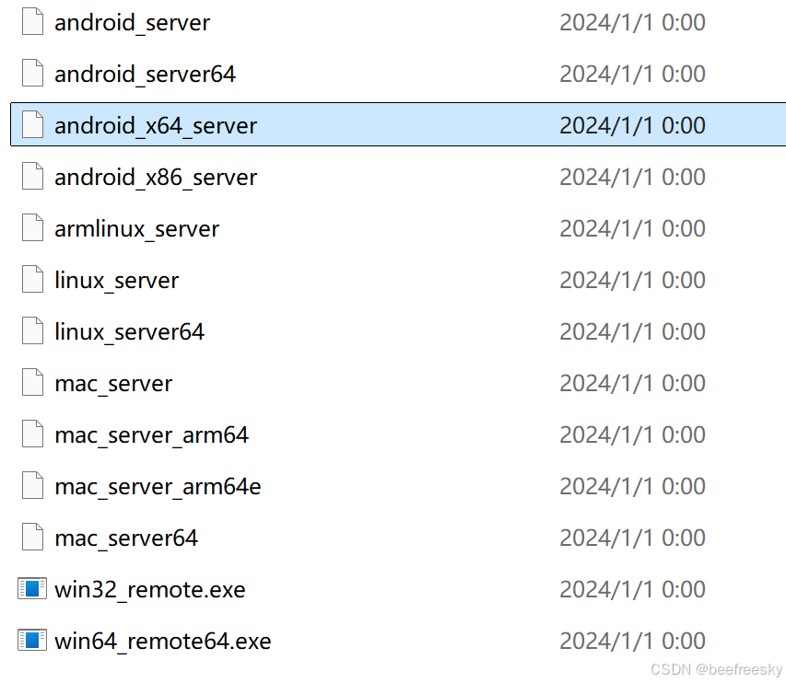Select the file name android_x86_server
This screenshot has height=683, width=786.
click(156, 178)
